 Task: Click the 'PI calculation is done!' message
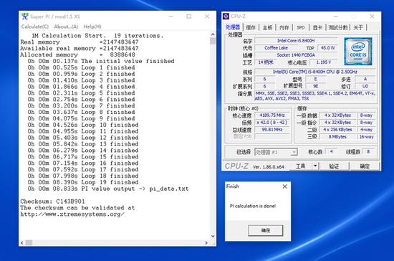click(253, 206)
